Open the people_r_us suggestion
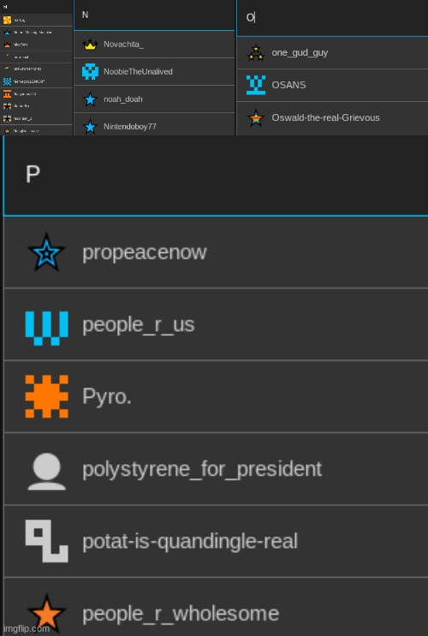Screen dimensions: 428x636 coord(216,325)
